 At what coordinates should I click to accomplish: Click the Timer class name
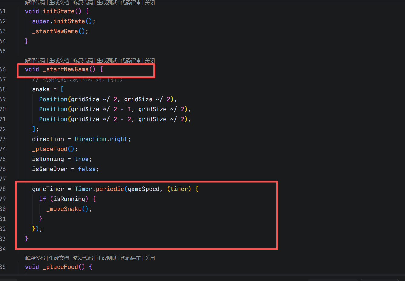[x=83, y=189]
